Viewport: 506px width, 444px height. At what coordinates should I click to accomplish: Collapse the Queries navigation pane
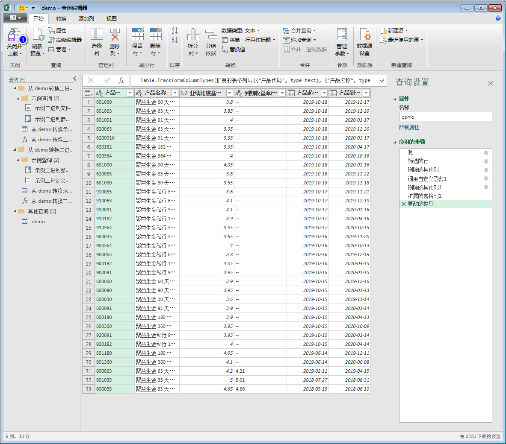[x=74, y=78]
